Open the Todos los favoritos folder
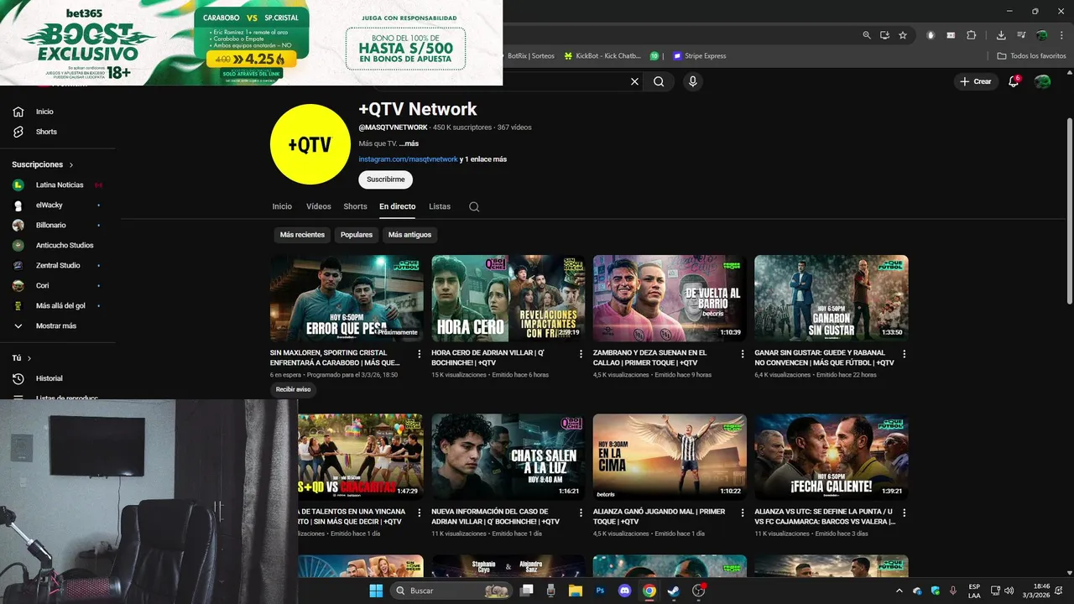This screenshot has height=604, width=1074. point(1031,56)
